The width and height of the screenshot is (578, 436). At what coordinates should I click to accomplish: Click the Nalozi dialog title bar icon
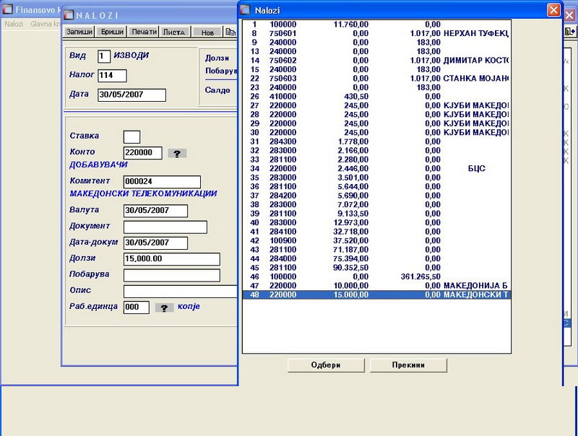pyautogui.click(x=246, y=9)
